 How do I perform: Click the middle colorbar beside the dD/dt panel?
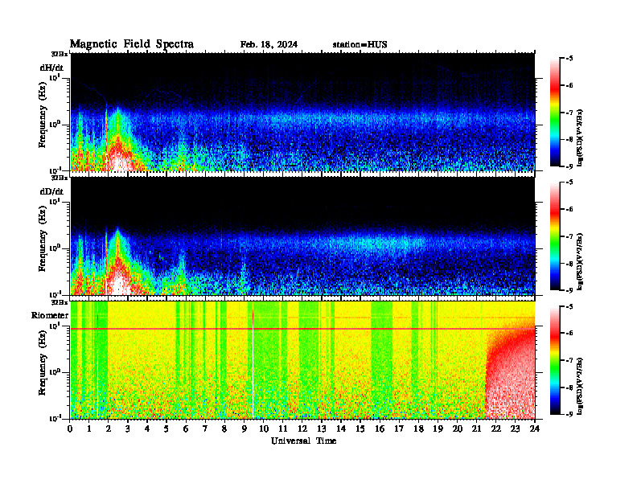[x=555, y=236]
